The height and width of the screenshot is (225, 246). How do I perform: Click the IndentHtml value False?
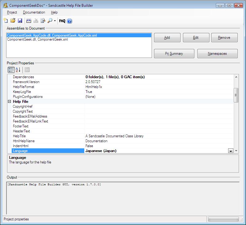pos(89,146)
